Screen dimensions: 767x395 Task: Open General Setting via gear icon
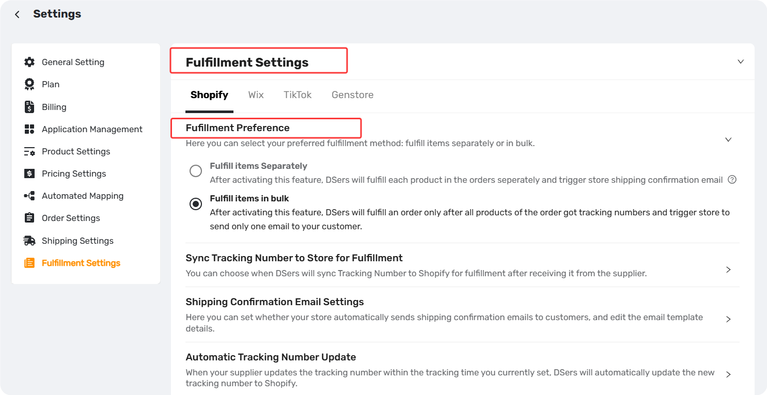(29, 62)
